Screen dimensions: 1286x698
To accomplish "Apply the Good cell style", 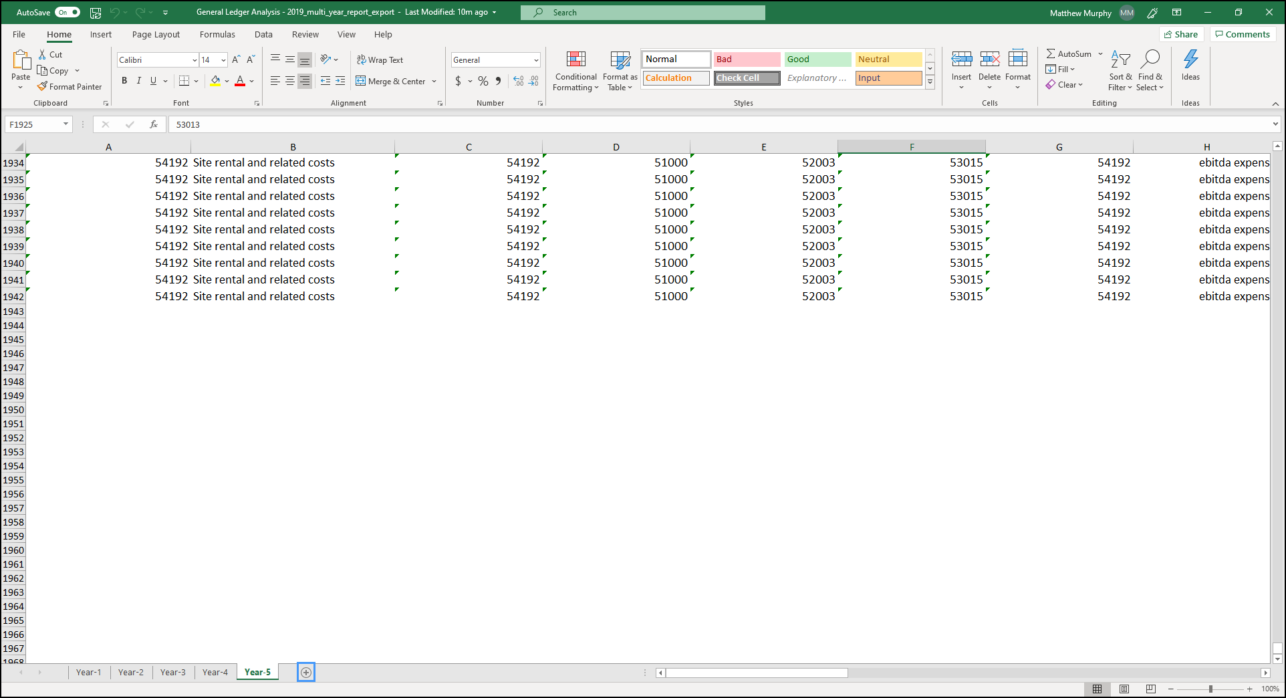I will click(x=817, y=59).
